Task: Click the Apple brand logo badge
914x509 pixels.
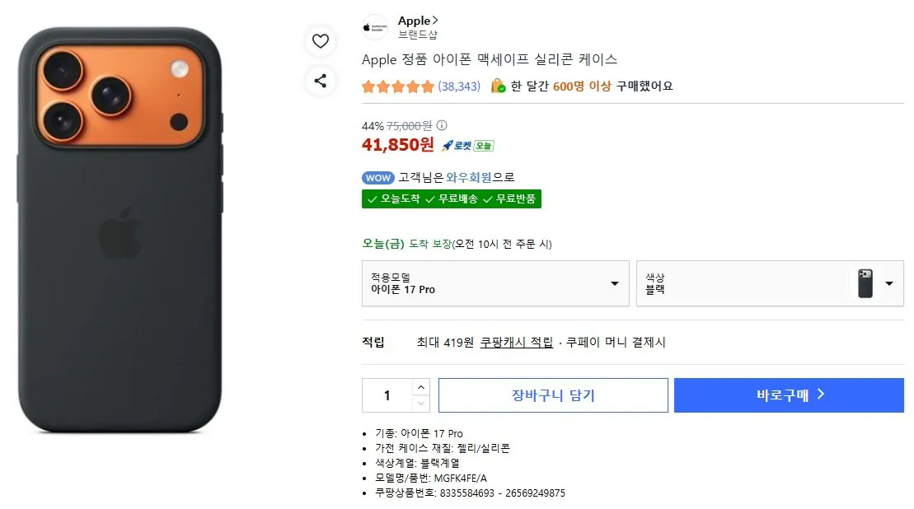Action: pos(375,26)
